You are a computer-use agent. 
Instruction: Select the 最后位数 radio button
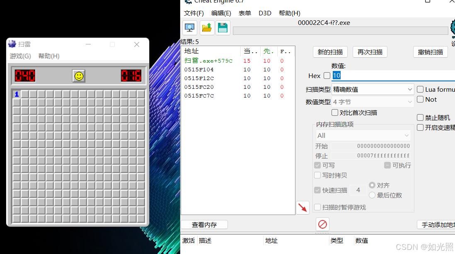pyautogui.click(x=372, y=195)
